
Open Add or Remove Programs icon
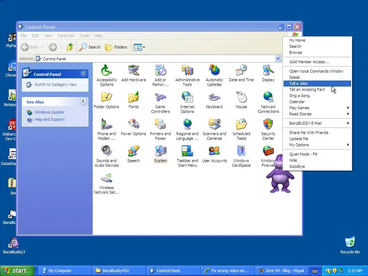click(x=160, y=75)
